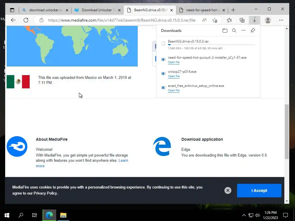
Task: Go back to previous page
Action: tap(13, 20)
